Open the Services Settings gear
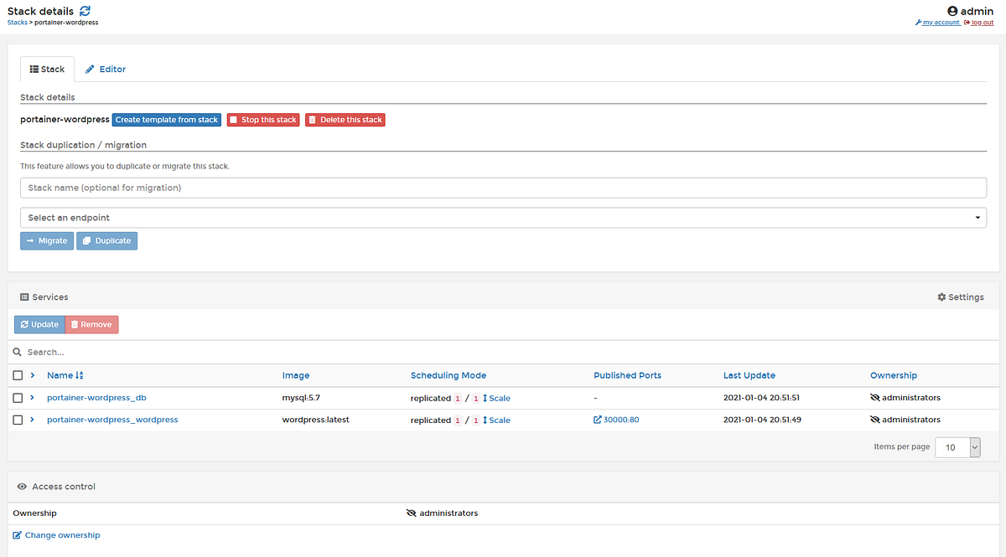 pos(961,297)
